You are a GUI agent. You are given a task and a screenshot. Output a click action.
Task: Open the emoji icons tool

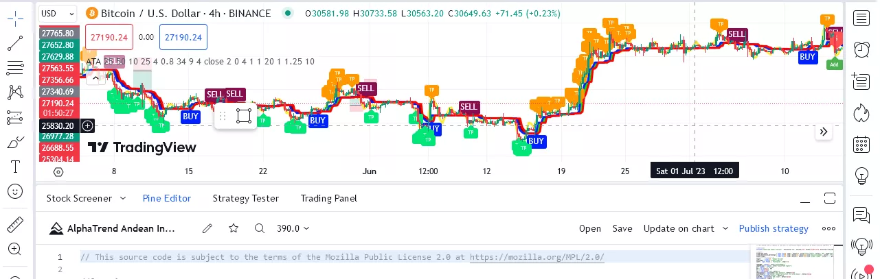[x=15, y=191]
